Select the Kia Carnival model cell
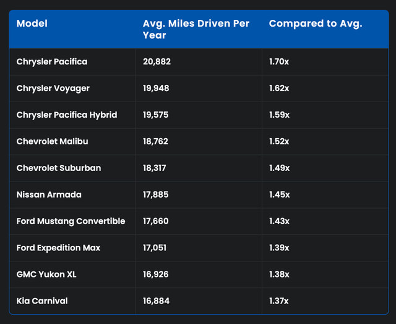This screenshot has height=324, width=396. (42, 301)
